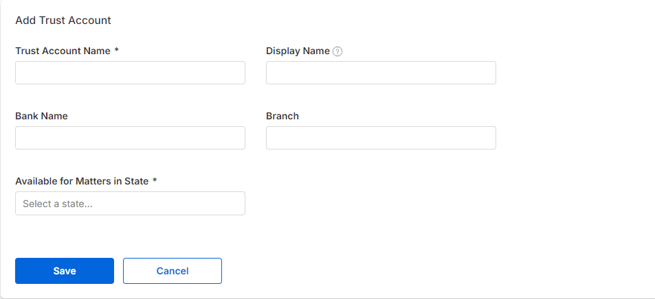Cancel adding the trust account

pyautogui.click(x=173, y=271)
